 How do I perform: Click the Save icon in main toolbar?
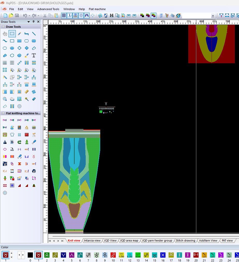(x=17, y=16)
